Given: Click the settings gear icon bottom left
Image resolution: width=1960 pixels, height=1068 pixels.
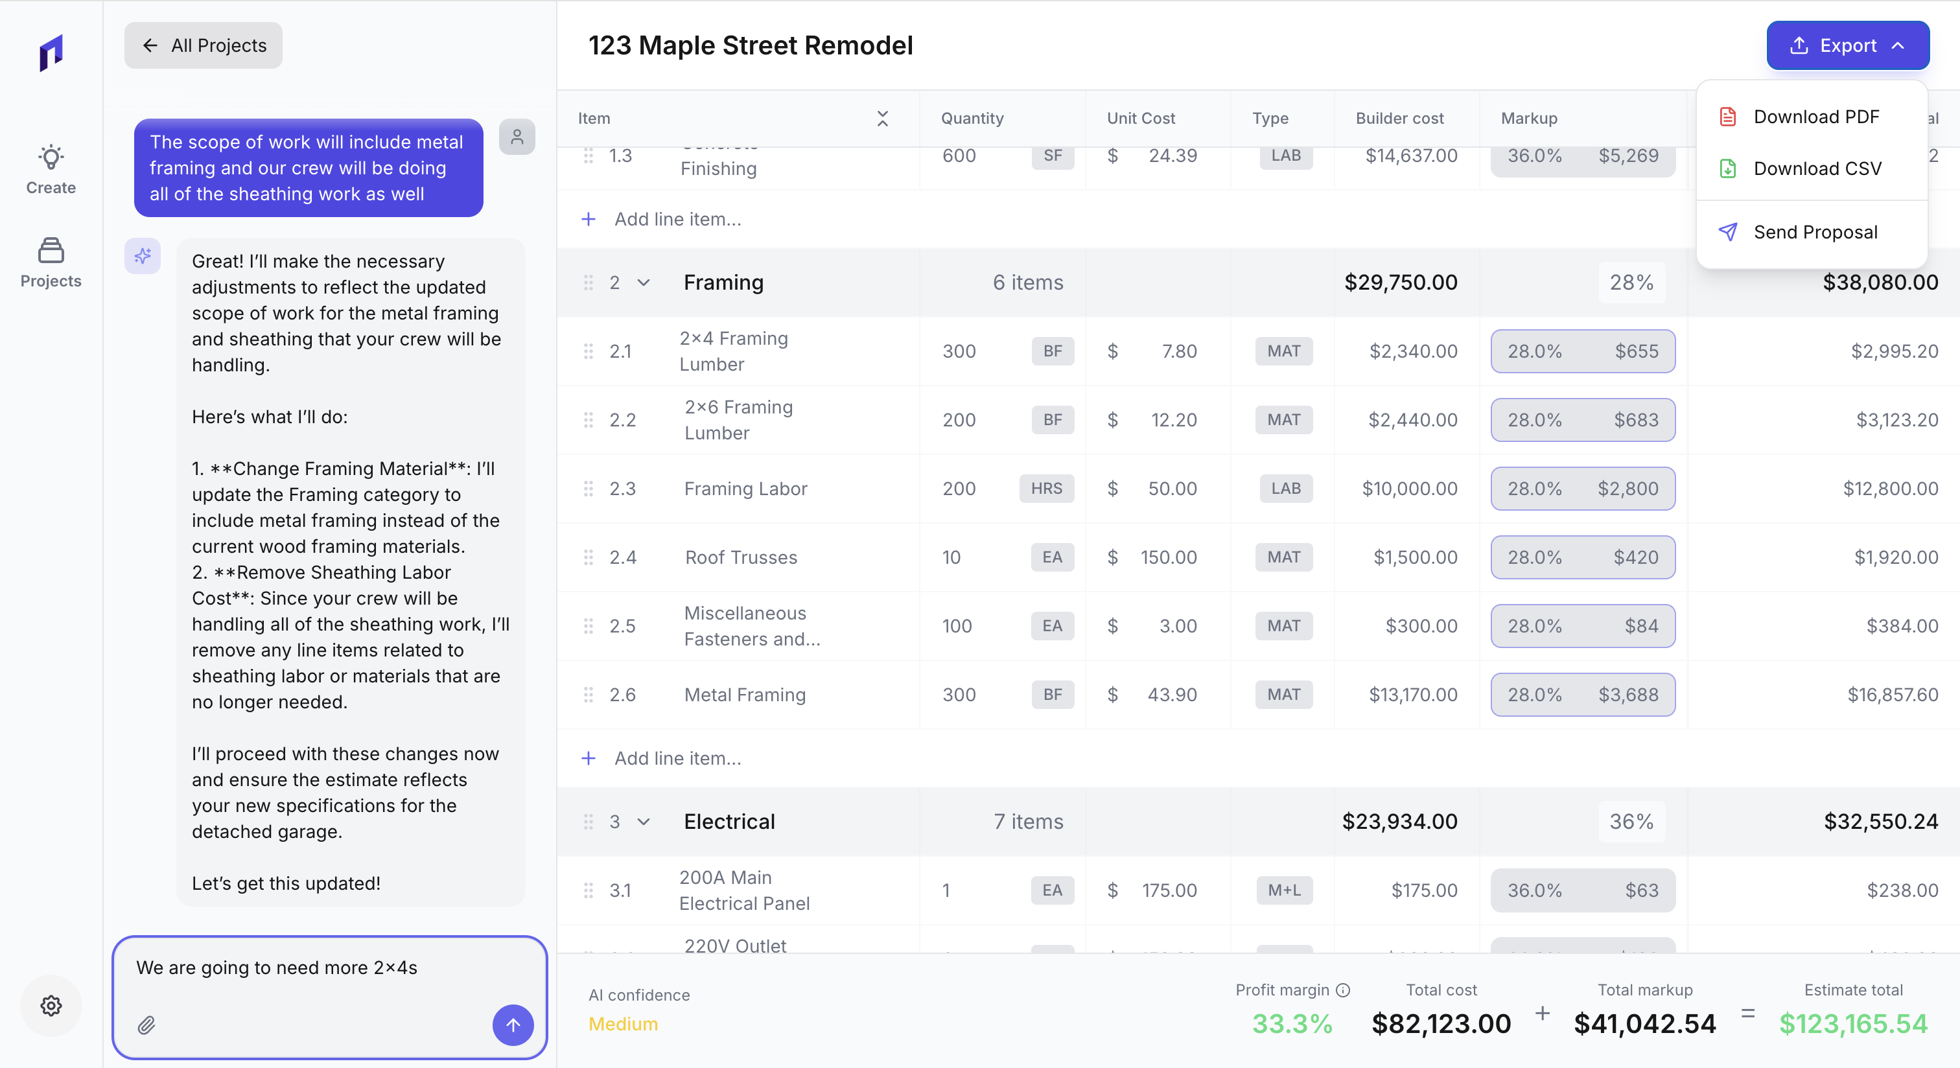Looking at the screenshot, I should 50,1006.
